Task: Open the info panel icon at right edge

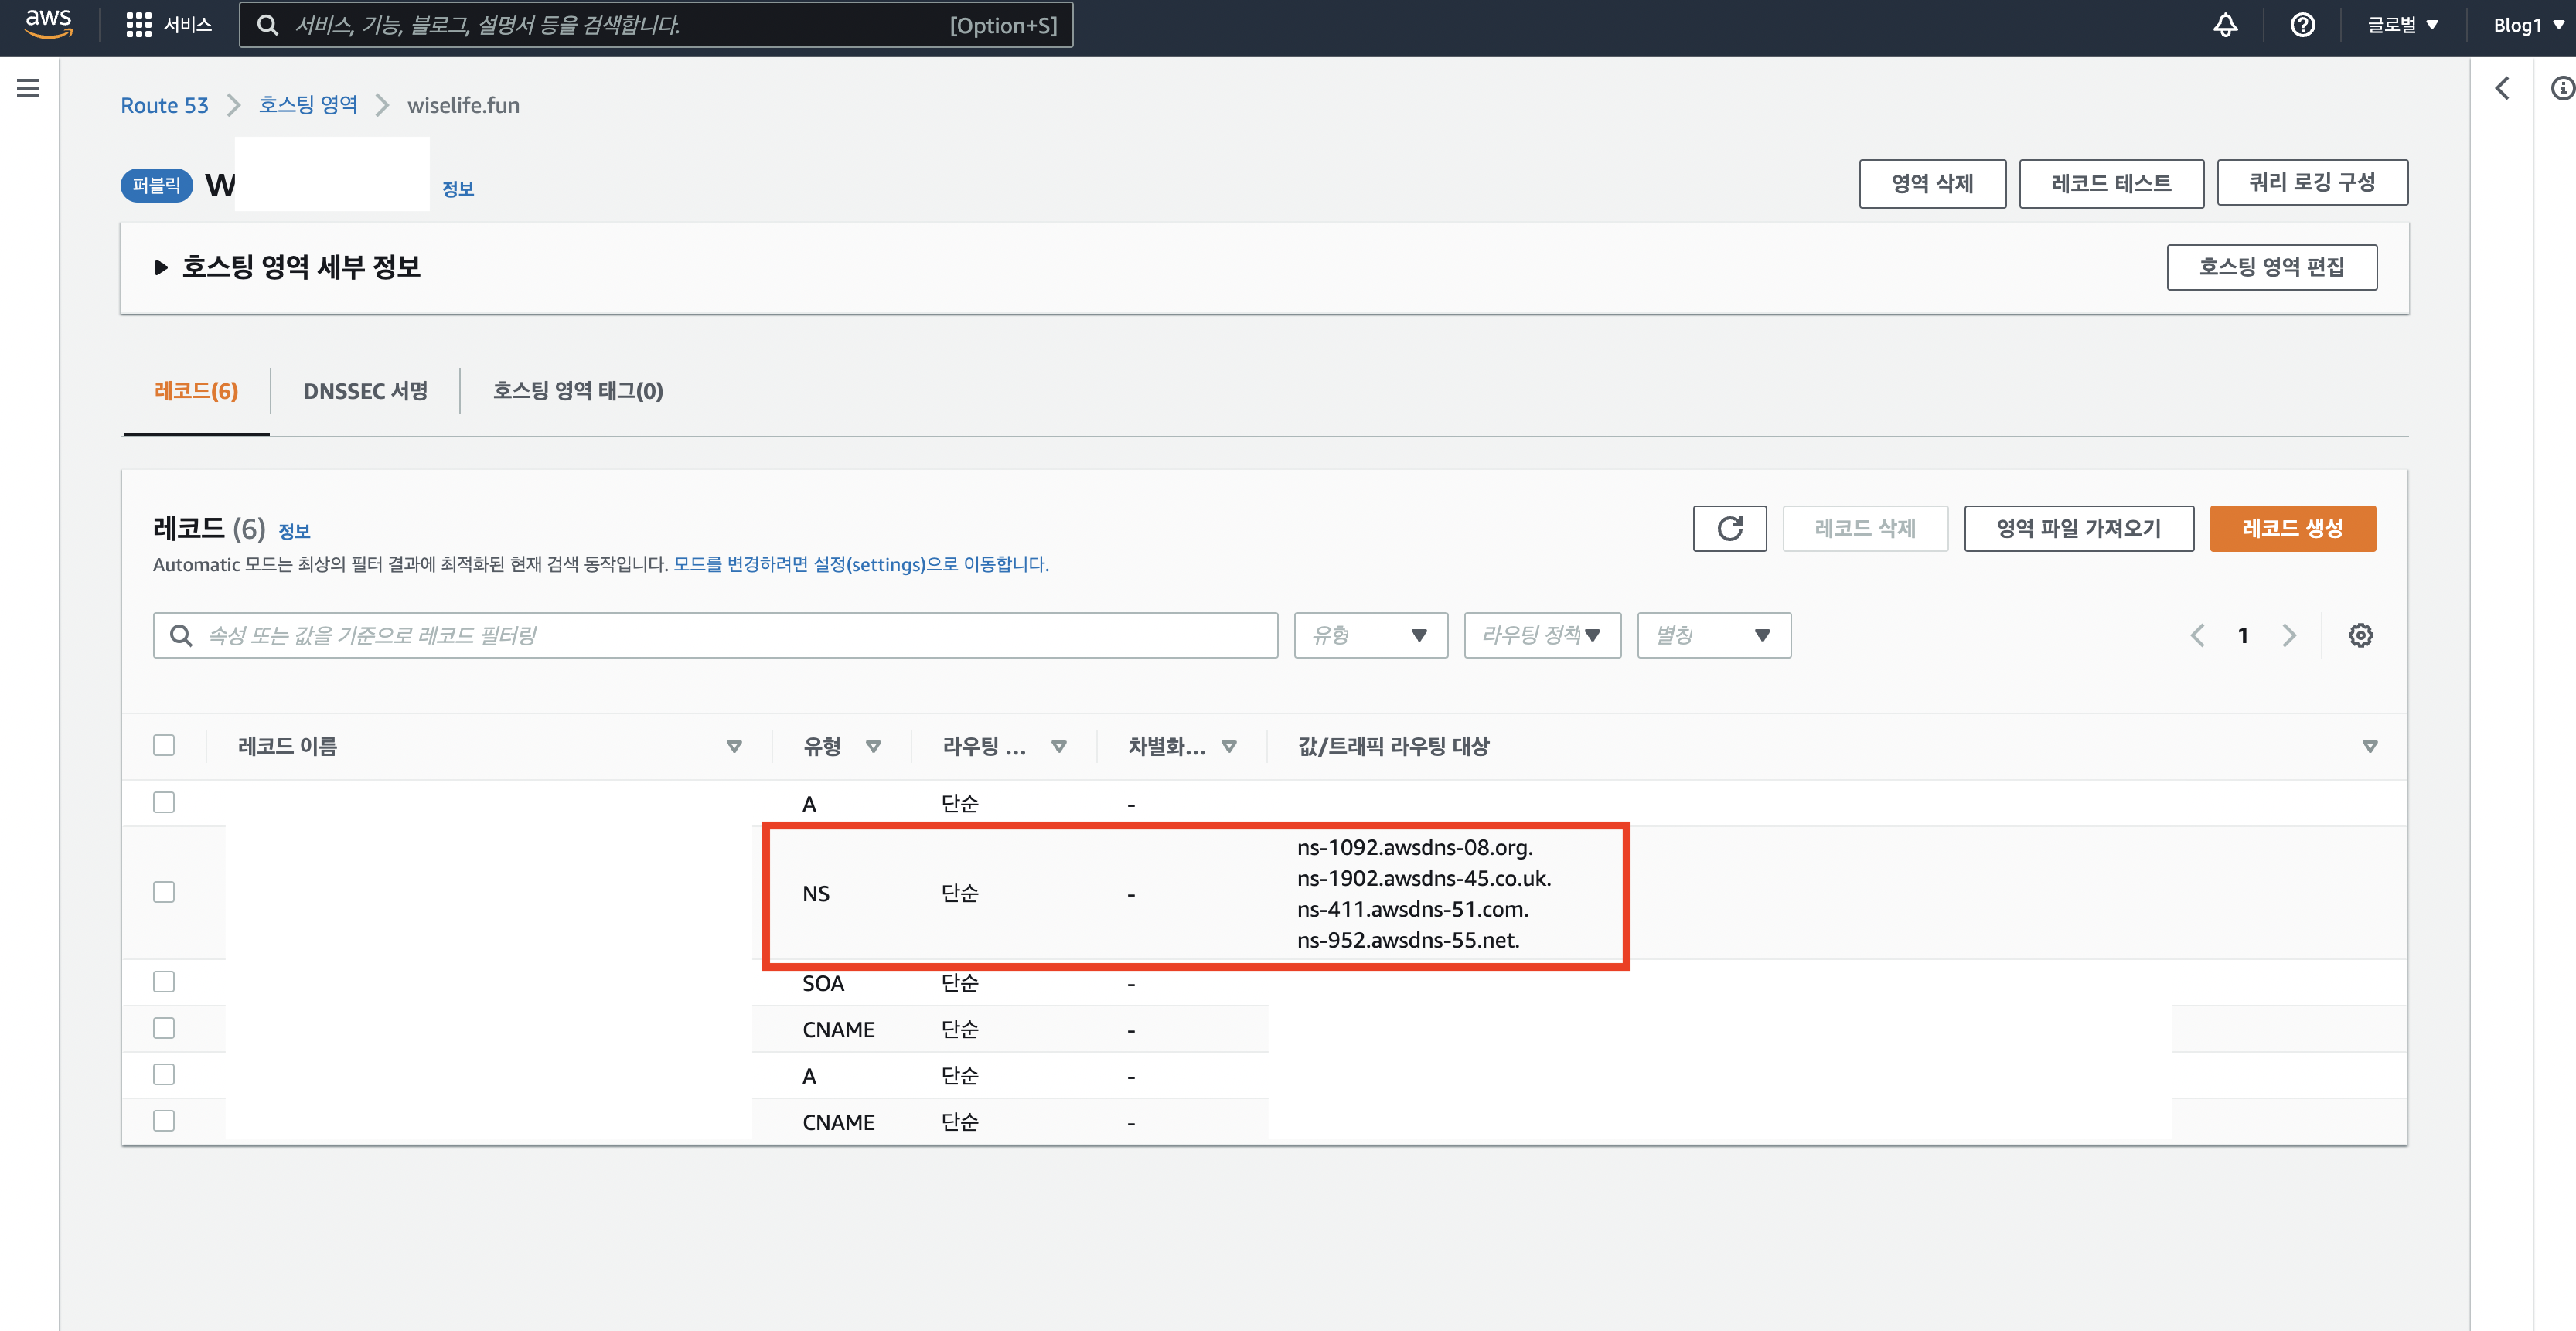Action: point(2561,88)
